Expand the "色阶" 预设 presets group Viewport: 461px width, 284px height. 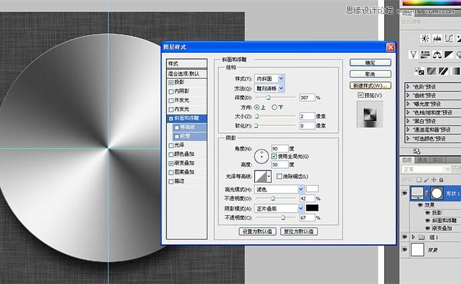[x=408, y=87]
